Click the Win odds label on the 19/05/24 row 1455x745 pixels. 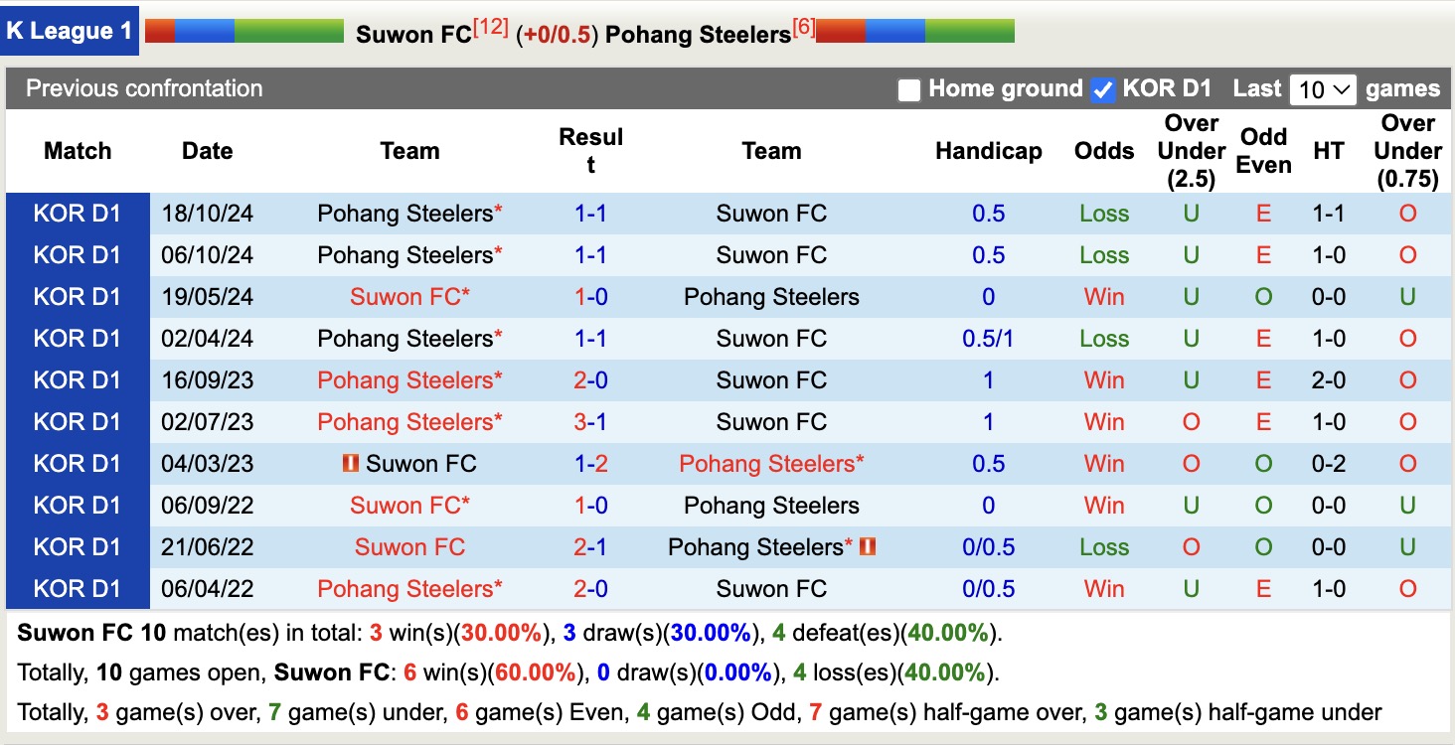click(1103, 296)
